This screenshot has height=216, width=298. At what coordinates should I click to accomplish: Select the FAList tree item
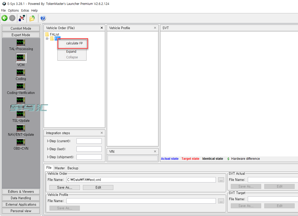coord(55,34)
